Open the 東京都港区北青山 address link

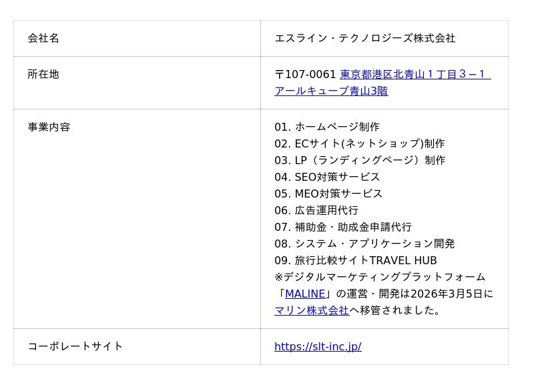tap(415, 74)
